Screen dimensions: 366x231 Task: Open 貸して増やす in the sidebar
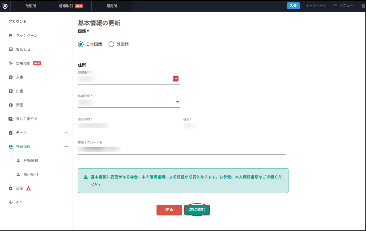(x=27, y=119)
